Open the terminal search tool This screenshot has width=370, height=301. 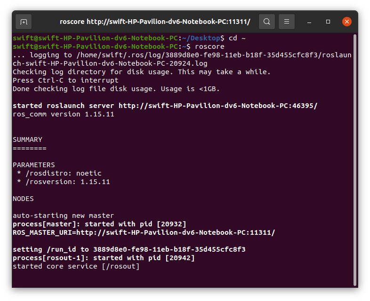[266, 22]
